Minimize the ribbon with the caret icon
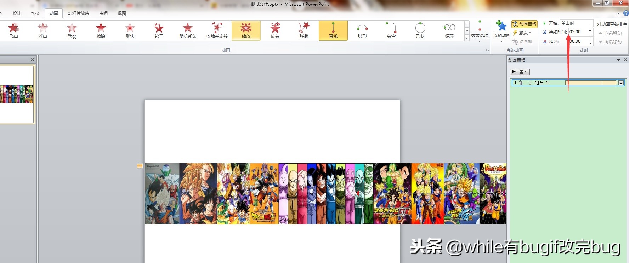The width and height of the screenshot is (629, 263). (x=618, y=13)
